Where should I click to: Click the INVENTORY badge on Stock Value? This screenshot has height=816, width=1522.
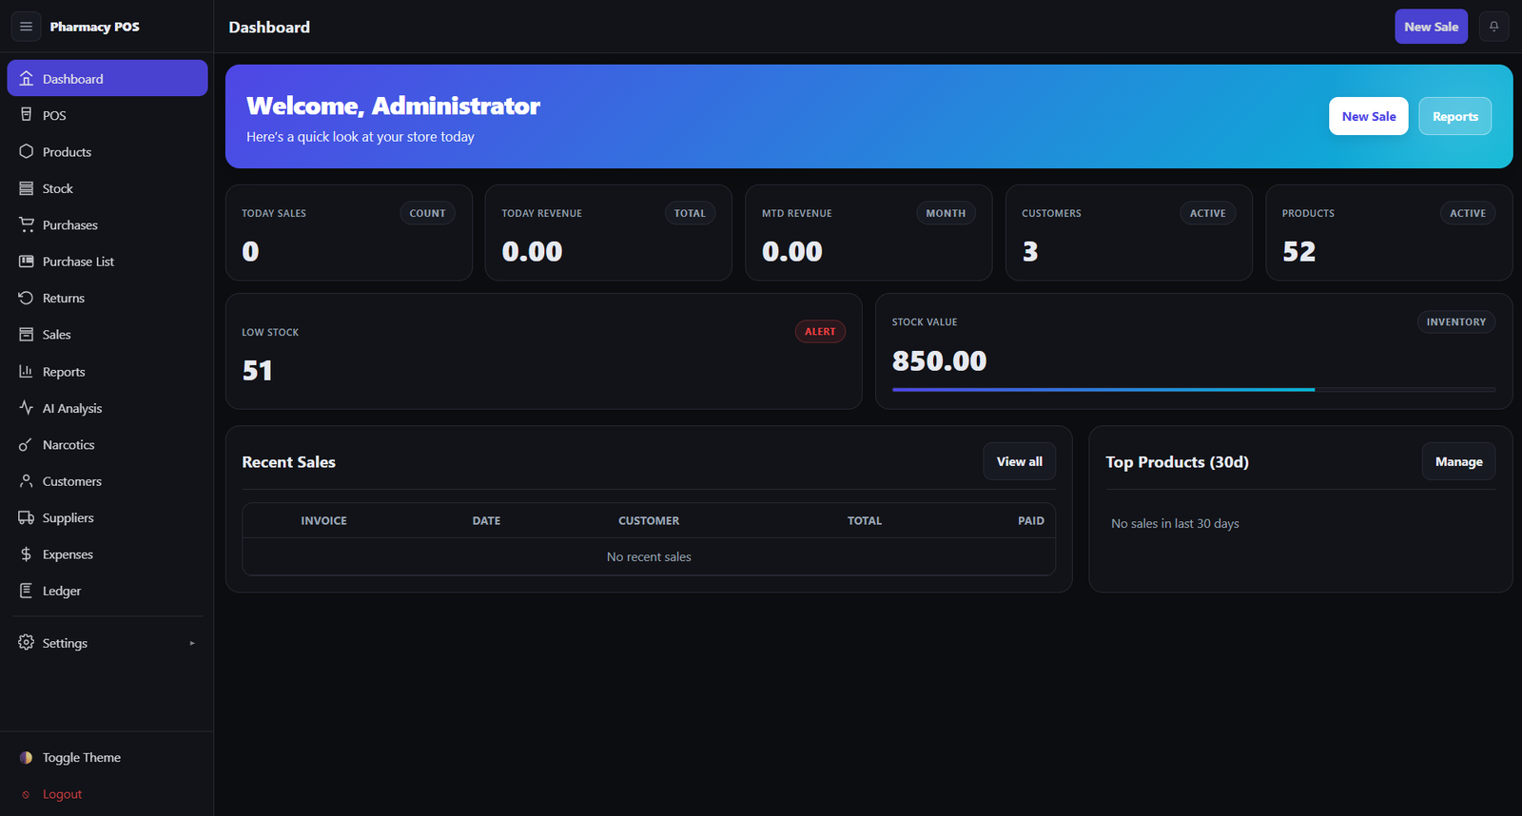click(x=1456, y=322)
